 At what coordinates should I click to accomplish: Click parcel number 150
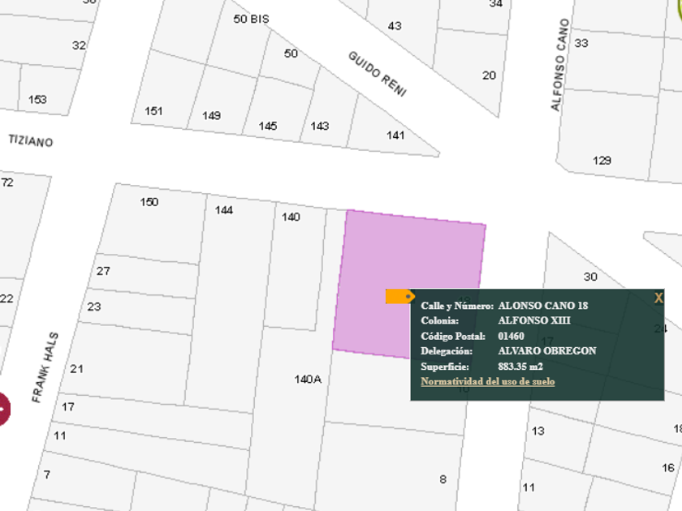pos(149,202)
